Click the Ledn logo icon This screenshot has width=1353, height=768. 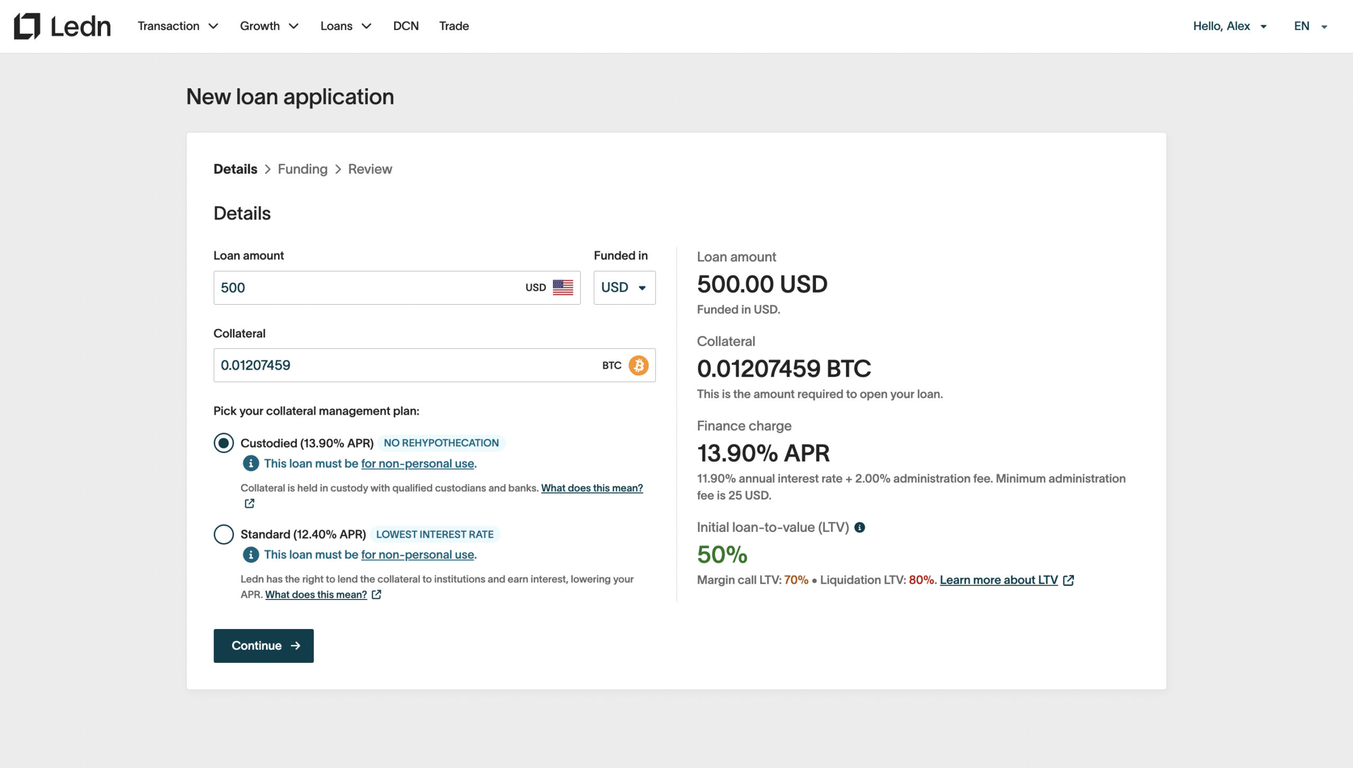point(27,26)
